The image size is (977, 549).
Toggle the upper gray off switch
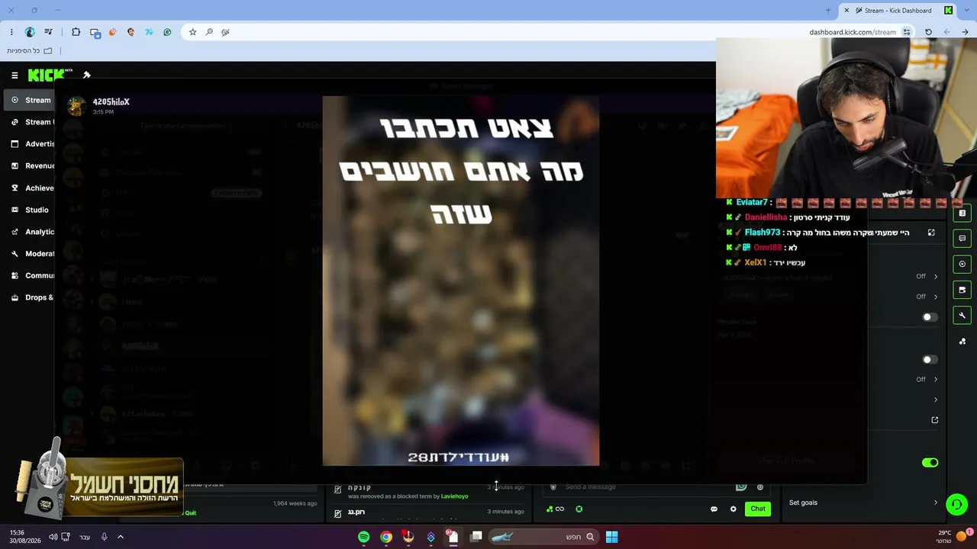930,317
